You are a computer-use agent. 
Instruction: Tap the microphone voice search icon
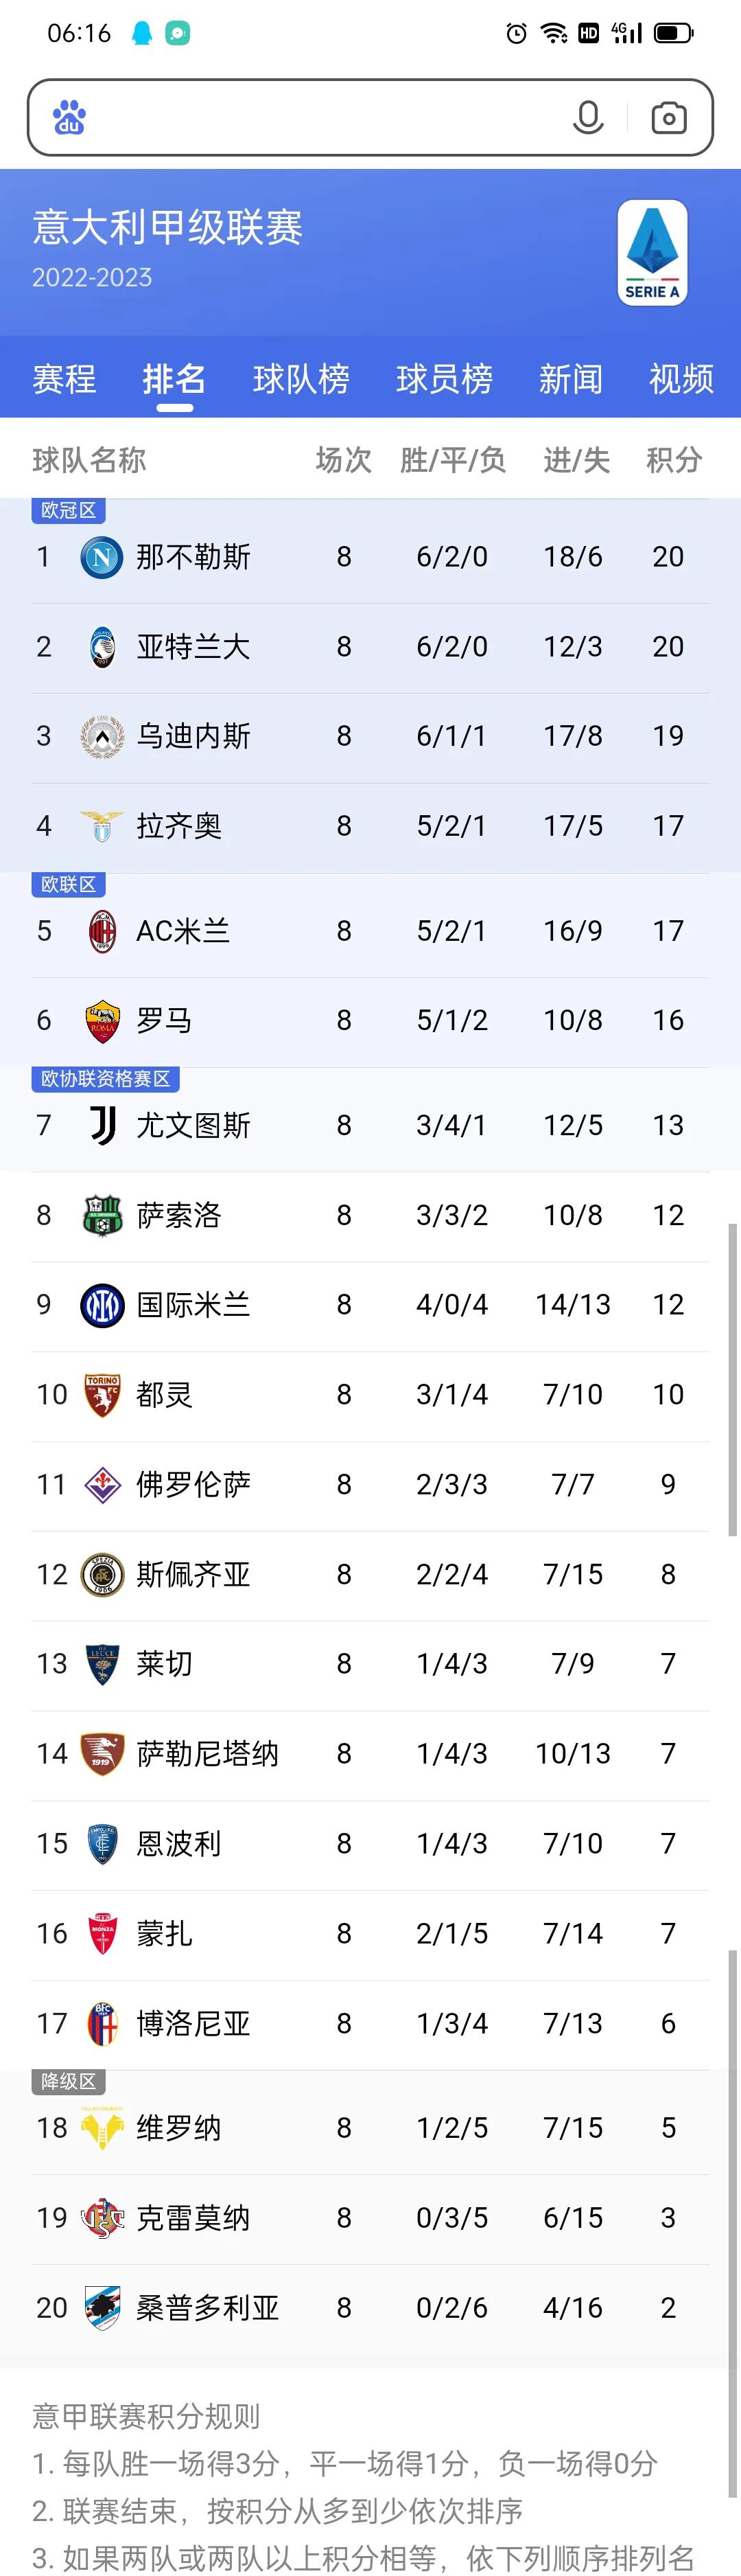click(x=588, y=118)
